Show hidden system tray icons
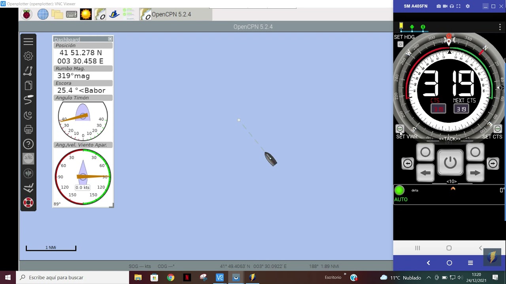 (429, 277)
